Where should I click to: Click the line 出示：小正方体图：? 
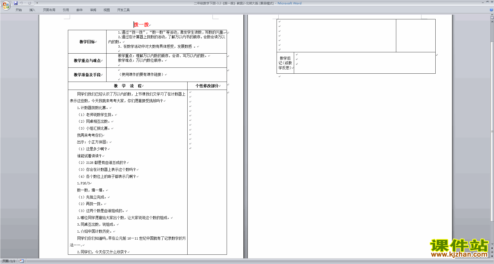click(x=93, y=142)
